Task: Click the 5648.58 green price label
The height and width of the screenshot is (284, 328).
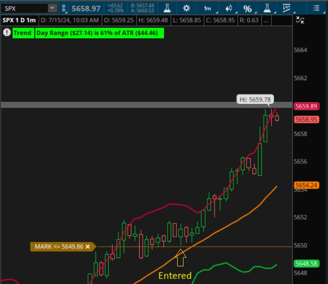Action: [306, 264]
